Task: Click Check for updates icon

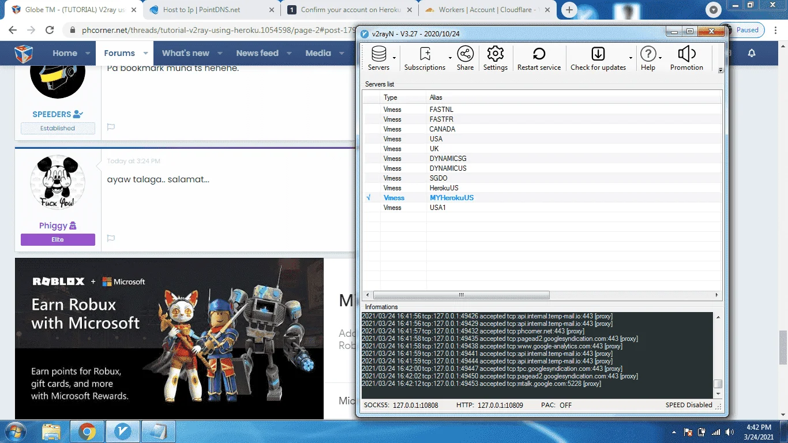Action: point(598,54)
